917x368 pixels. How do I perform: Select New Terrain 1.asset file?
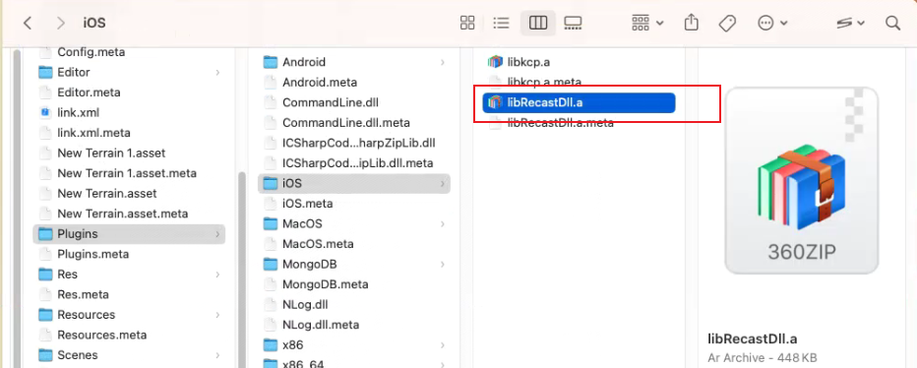[129, 153]
